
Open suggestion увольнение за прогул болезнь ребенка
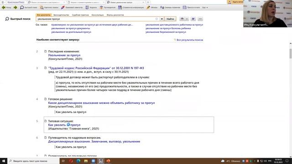tap(168, 28)
